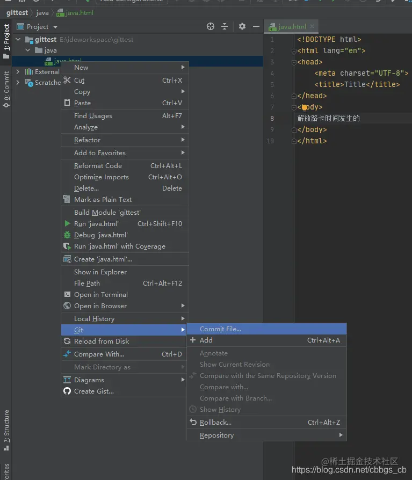Click the Add configuration button in toolbar
Viewport: 412px width, 480px height.
tap(132, 1)
